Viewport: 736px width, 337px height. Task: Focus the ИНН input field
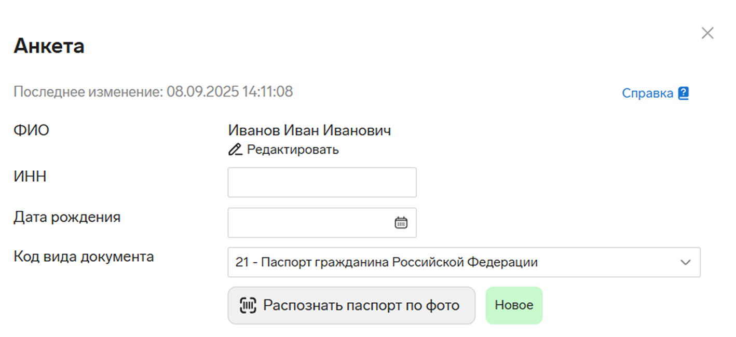[x=322, y=182]
